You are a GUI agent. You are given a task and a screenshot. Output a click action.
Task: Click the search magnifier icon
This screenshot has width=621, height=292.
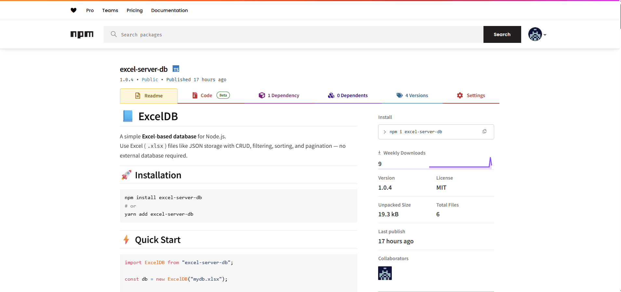pyautogui.click(x=113, y=34)
